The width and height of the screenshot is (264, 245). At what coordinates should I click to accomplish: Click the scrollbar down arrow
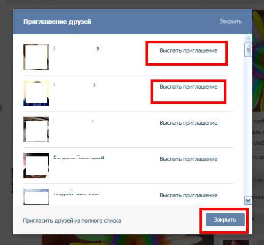[x=248, y=201]
